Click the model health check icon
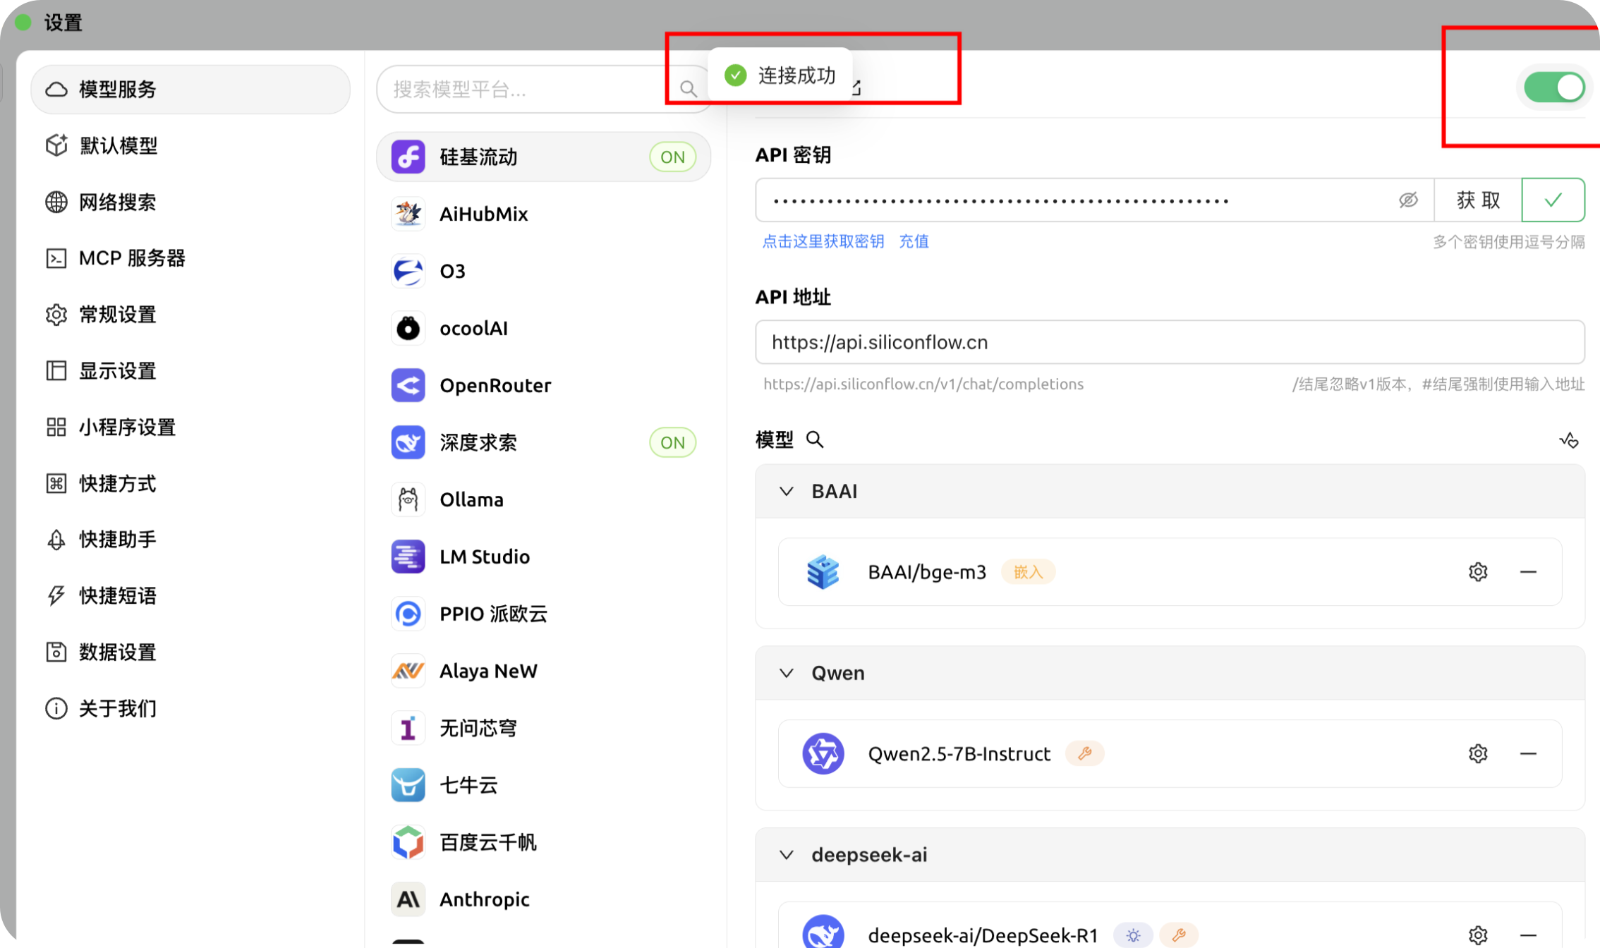 point(1568,440)
